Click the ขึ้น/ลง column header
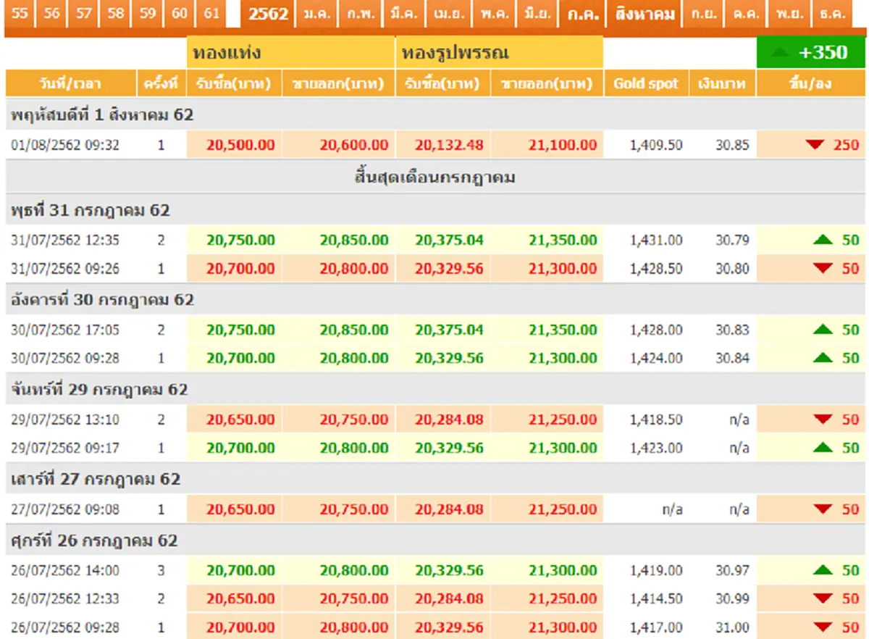The width and height of the screenshot is (869, 639). [810, 83]
